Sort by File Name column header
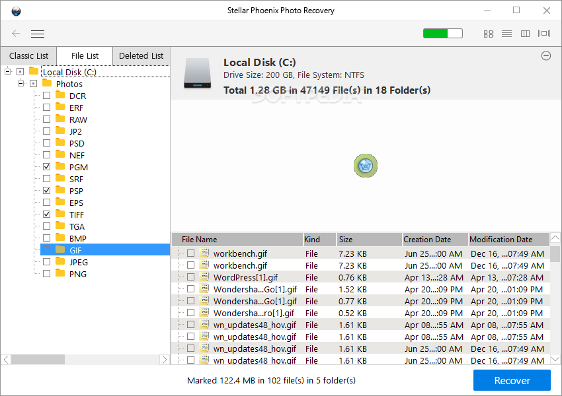Image resolution: width=562 pixels, height=396 pixels. [x=237, y=240]
